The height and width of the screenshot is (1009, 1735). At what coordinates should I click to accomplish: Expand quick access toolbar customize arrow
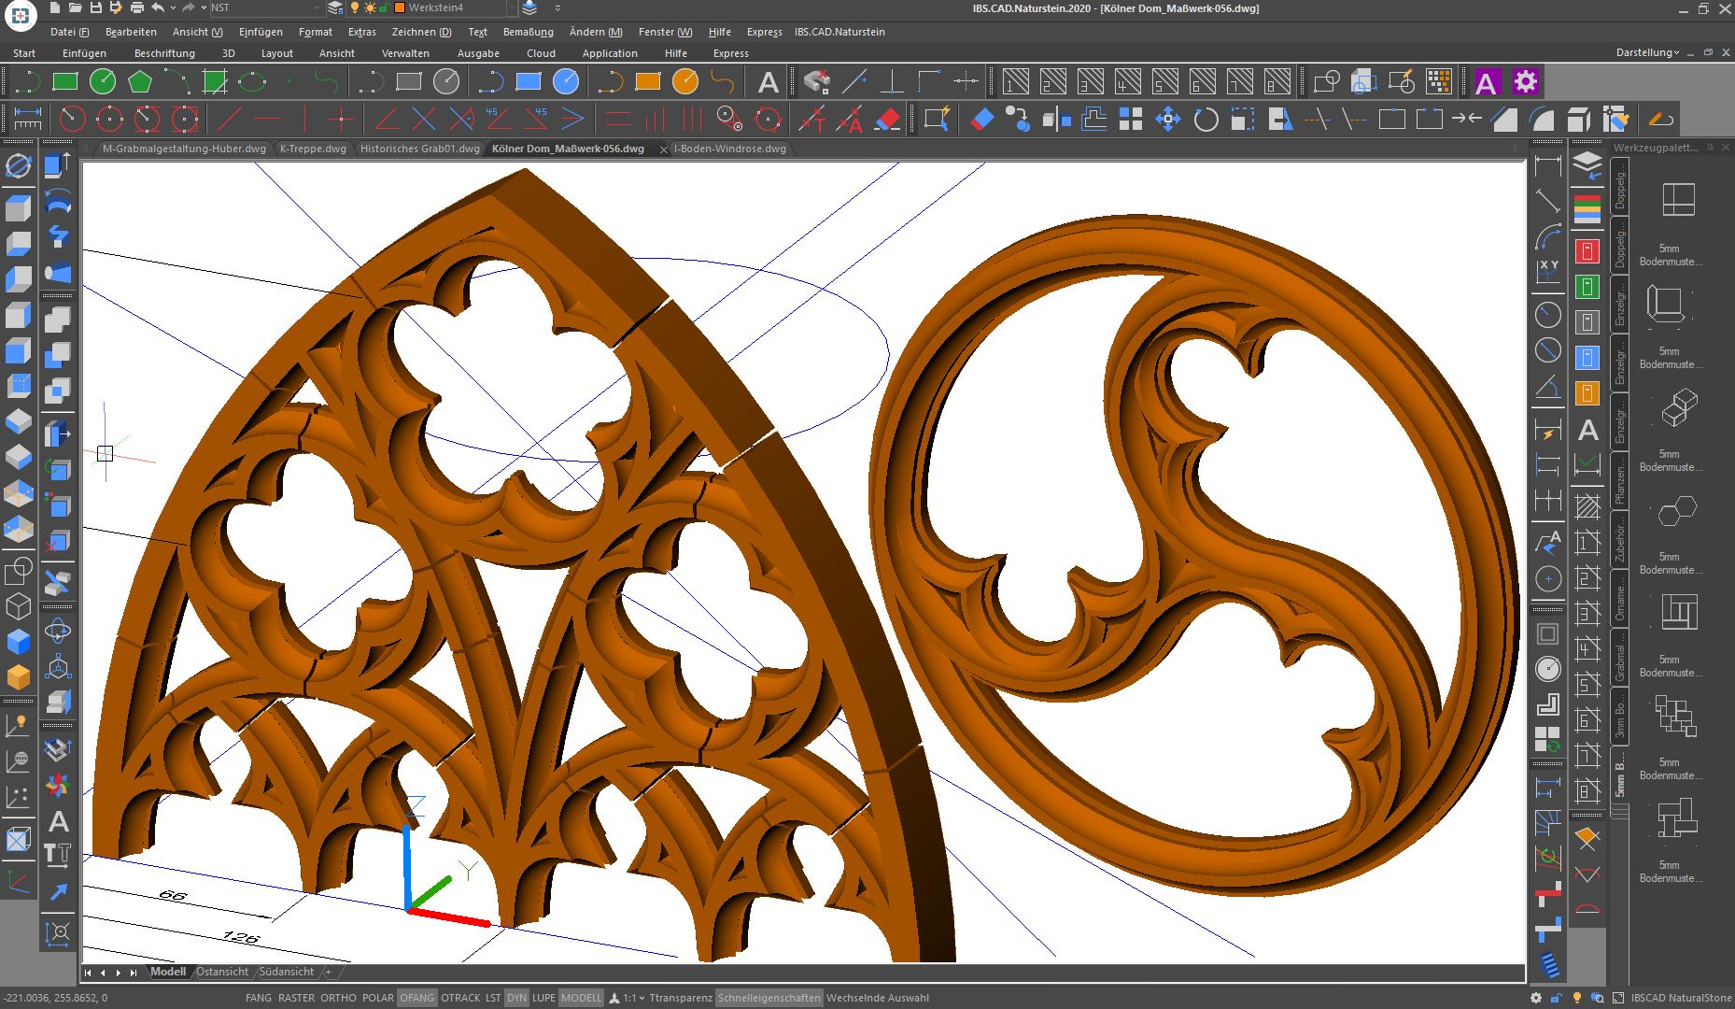[557, 7]
